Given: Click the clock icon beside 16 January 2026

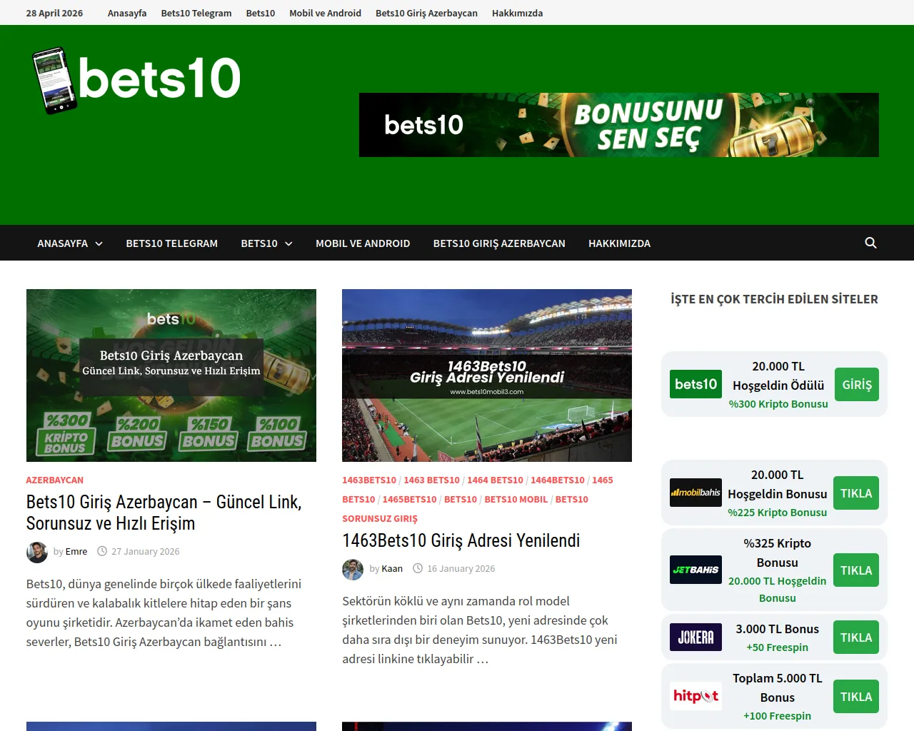Looking at the screenshot, I should (x=418, y=568).
